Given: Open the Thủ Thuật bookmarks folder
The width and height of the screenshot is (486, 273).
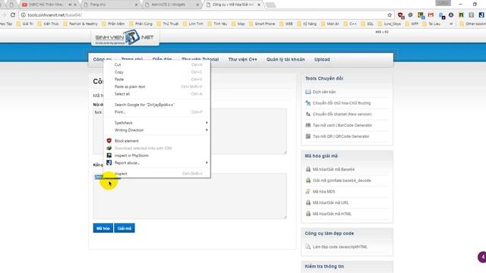Looking at the screenshot, I should 168,24.
